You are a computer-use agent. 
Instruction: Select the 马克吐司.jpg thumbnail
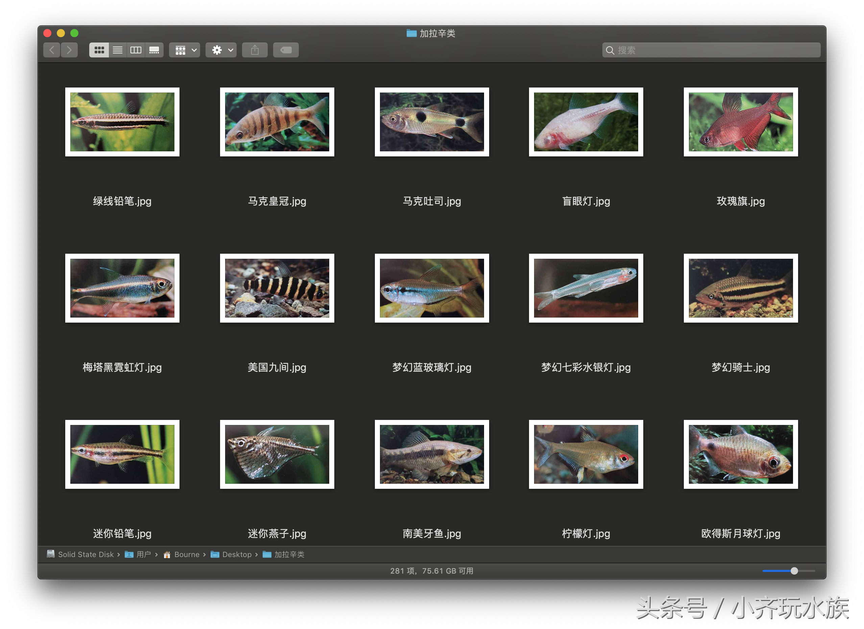coord(432,122)
